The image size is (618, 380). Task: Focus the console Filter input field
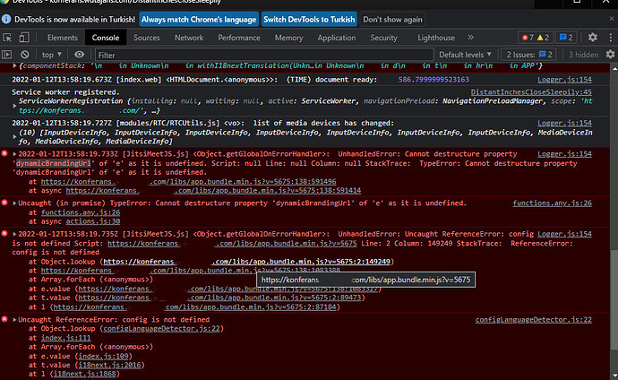click(264, 55)
